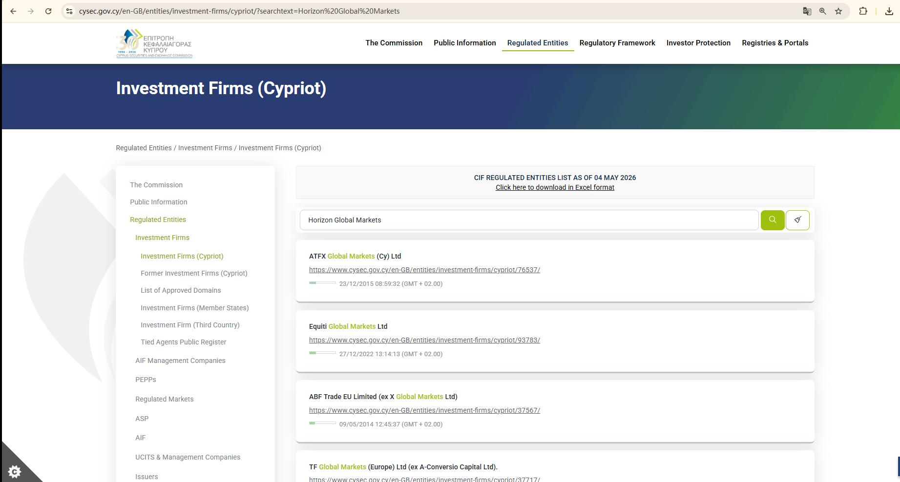Open the Regulatory Framework menu
The width and height of the screenshot is (900, 482).
(x=617, y=43)
